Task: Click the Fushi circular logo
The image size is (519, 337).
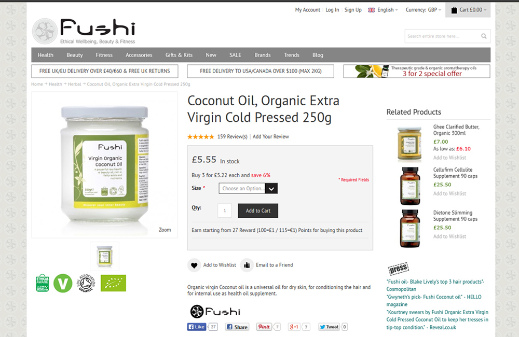Action: click(45, 31)
